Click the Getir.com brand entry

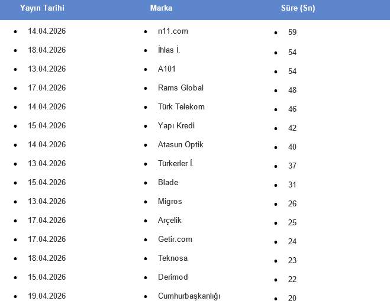click(175, 239)
